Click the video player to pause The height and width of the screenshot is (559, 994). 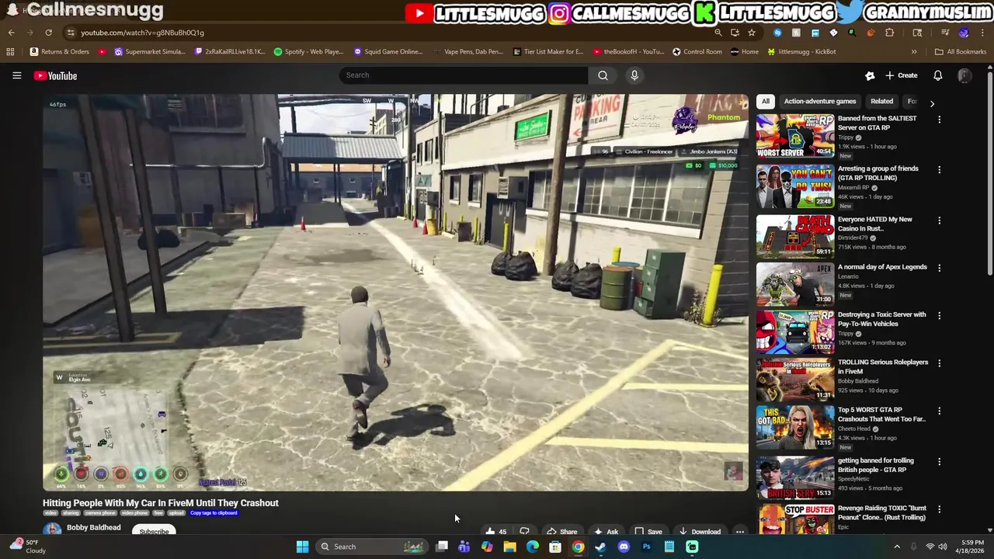point(395,293)
